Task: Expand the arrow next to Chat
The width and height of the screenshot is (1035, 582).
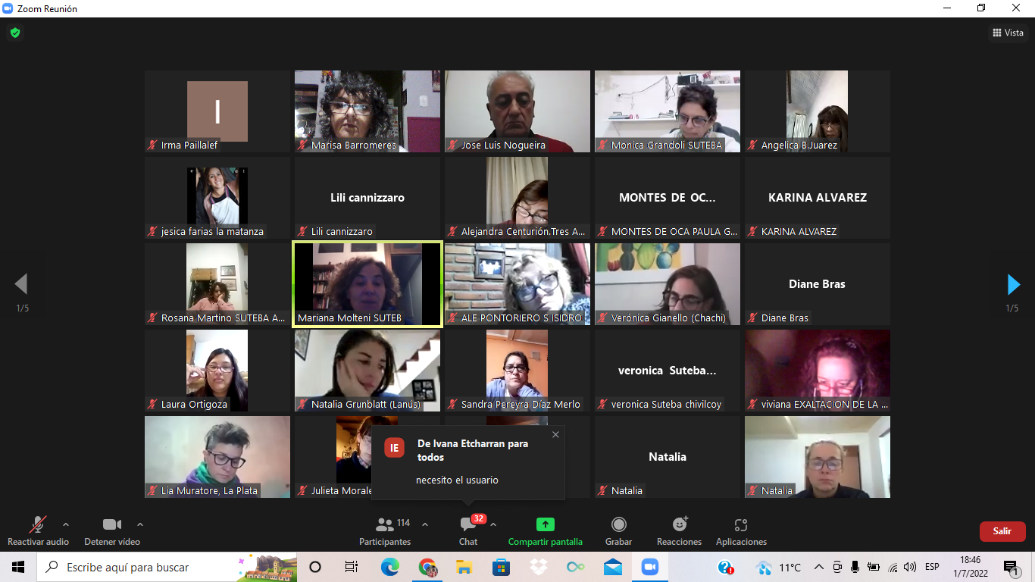Action: point(494,524)
